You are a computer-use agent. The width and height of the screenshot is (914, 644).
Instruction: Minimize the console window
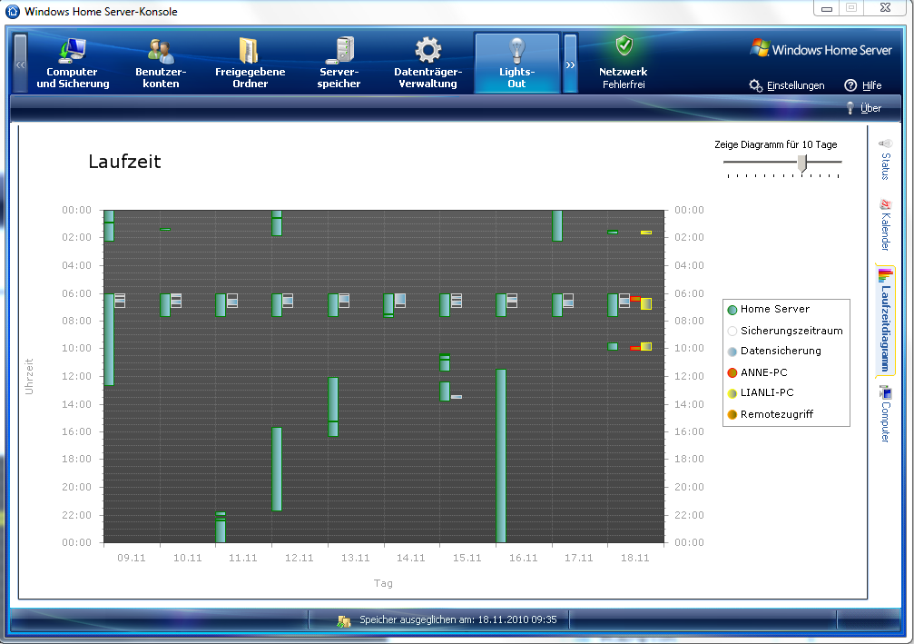827,8
